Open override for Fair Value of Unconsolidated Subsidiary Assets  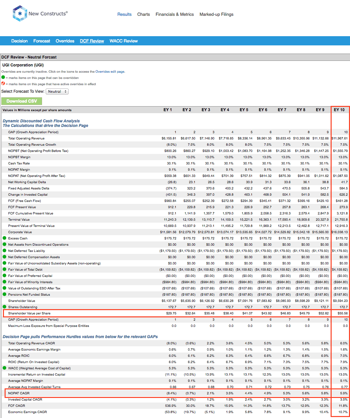click(x=5, y=263)
